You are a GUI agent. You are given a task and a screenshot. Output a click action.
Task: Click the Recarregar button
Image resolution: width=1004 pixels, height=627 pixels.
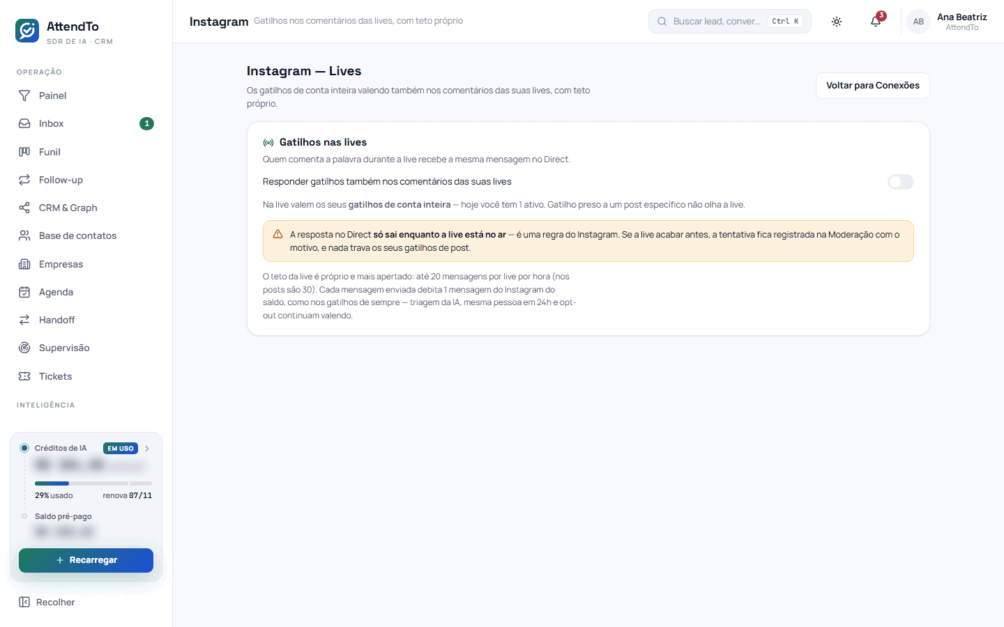click(x=86, y=560)
